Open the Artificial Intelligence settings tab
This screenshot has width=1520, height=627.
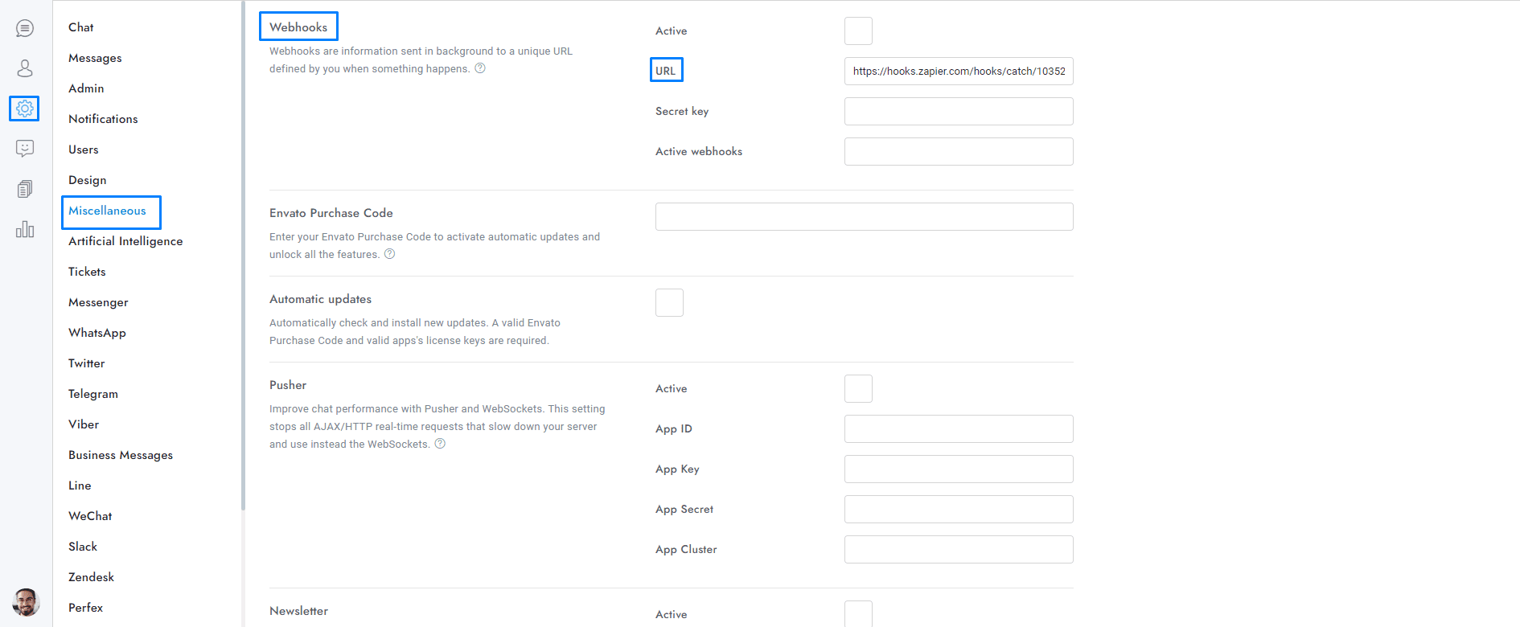pos(125,241)
